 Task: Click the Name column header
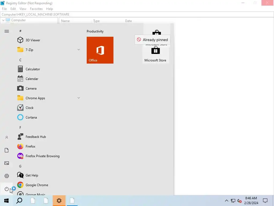click(65, 21)
